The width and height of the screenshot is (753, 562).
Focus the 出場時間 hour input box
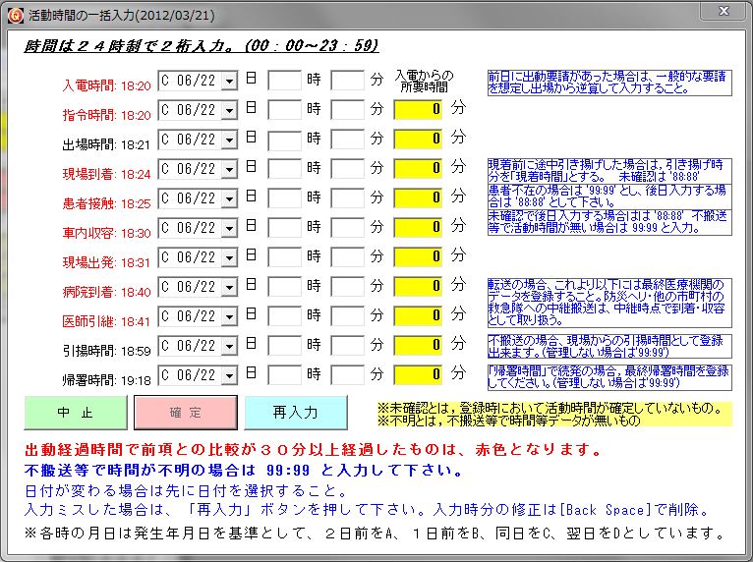pyautogui.click(x=284, y=140)
